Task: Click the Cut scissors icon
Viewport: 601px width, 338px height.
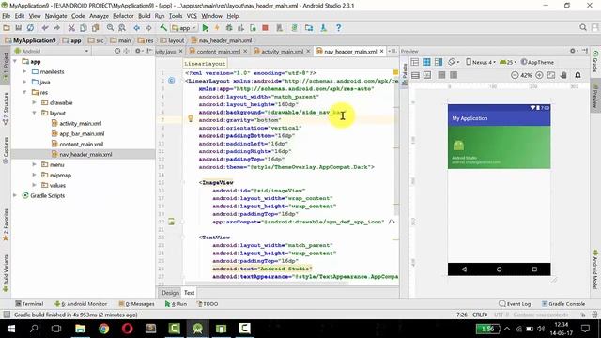Action: click(x=71, y=28)
